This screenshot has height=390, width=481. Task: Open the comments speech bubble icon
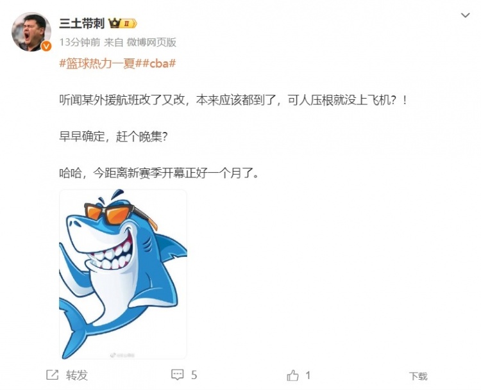pyautogui.click(x=177, y=375)
